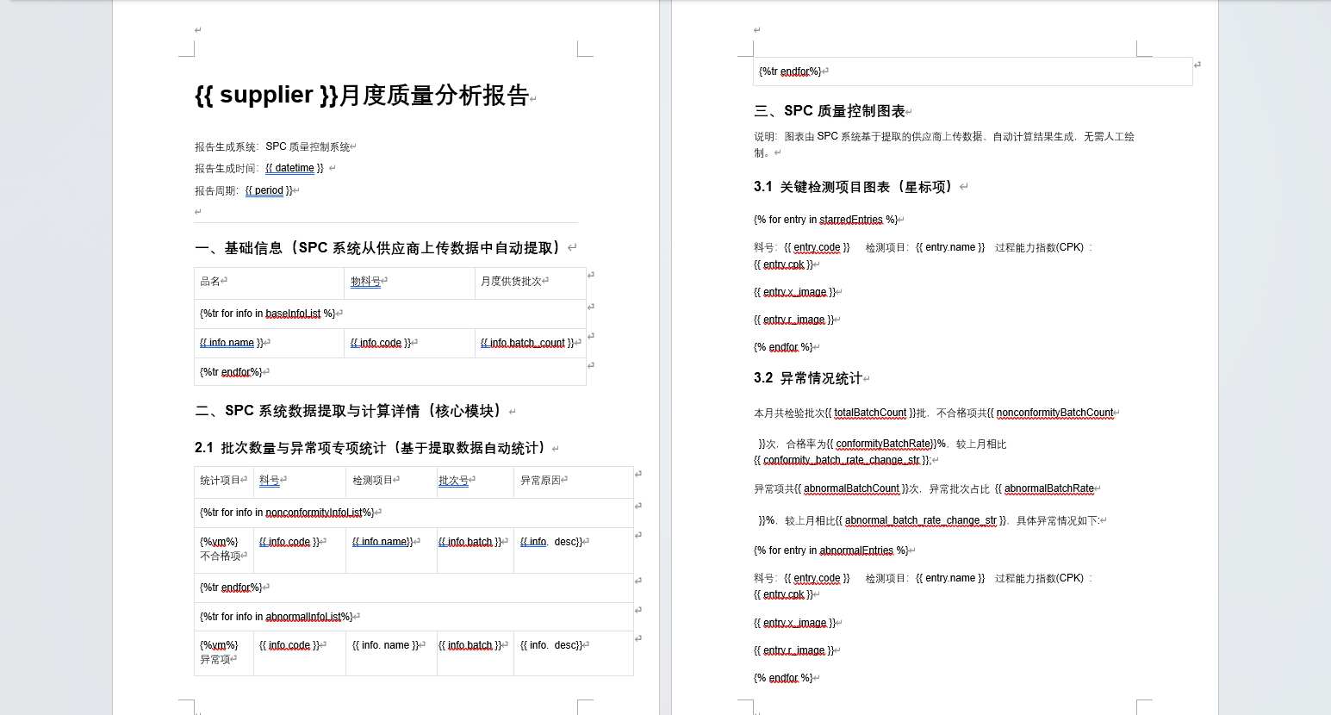Click the nonconformityInfoList loop row

(287, 513)
